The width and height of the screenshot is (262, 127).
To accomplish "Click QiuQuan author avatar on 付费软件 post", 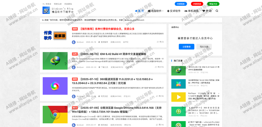I will [x=74, y=42].
